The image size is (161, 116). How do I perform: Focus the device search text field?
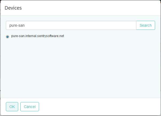tap(71, 25)
